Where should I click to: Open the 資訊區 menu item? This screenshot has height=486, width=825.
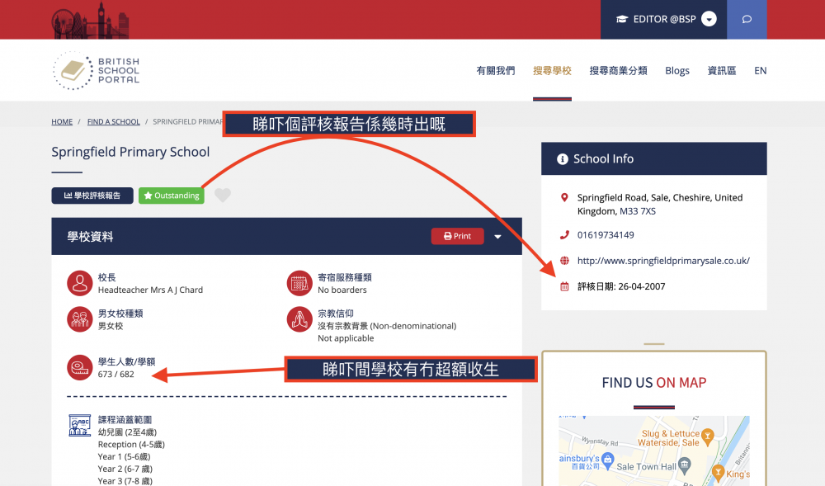(x=721, y=70)
